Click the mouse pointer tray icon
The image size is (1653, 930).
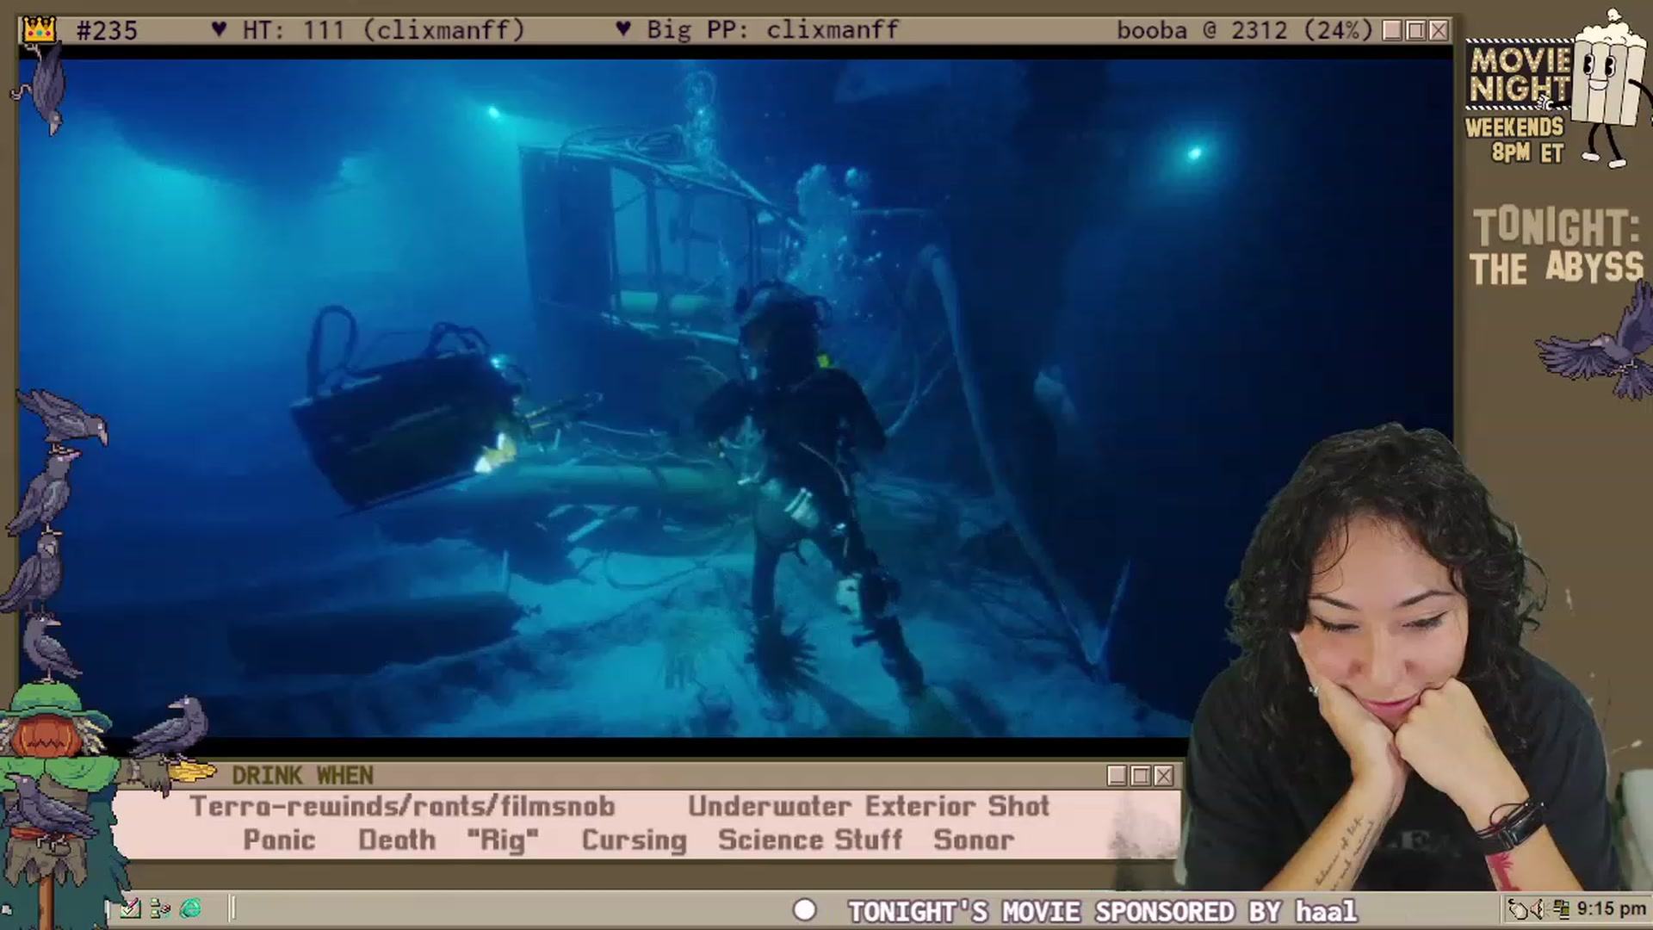click(x=1519, y=908)
